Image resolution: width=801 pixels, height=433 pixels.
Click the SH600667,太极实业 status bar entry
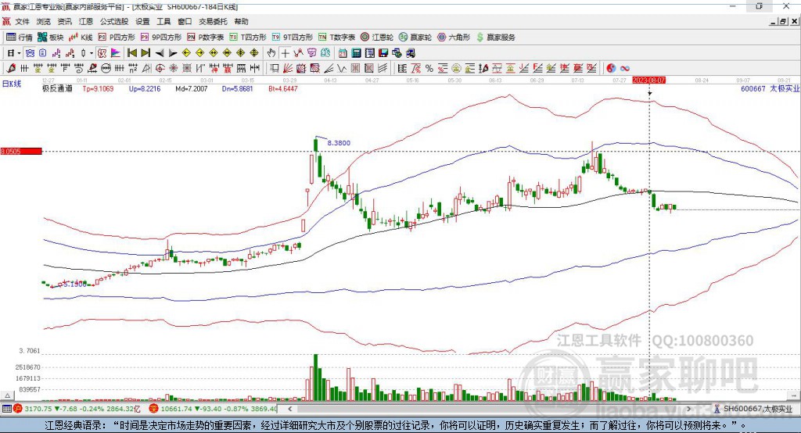754,409
